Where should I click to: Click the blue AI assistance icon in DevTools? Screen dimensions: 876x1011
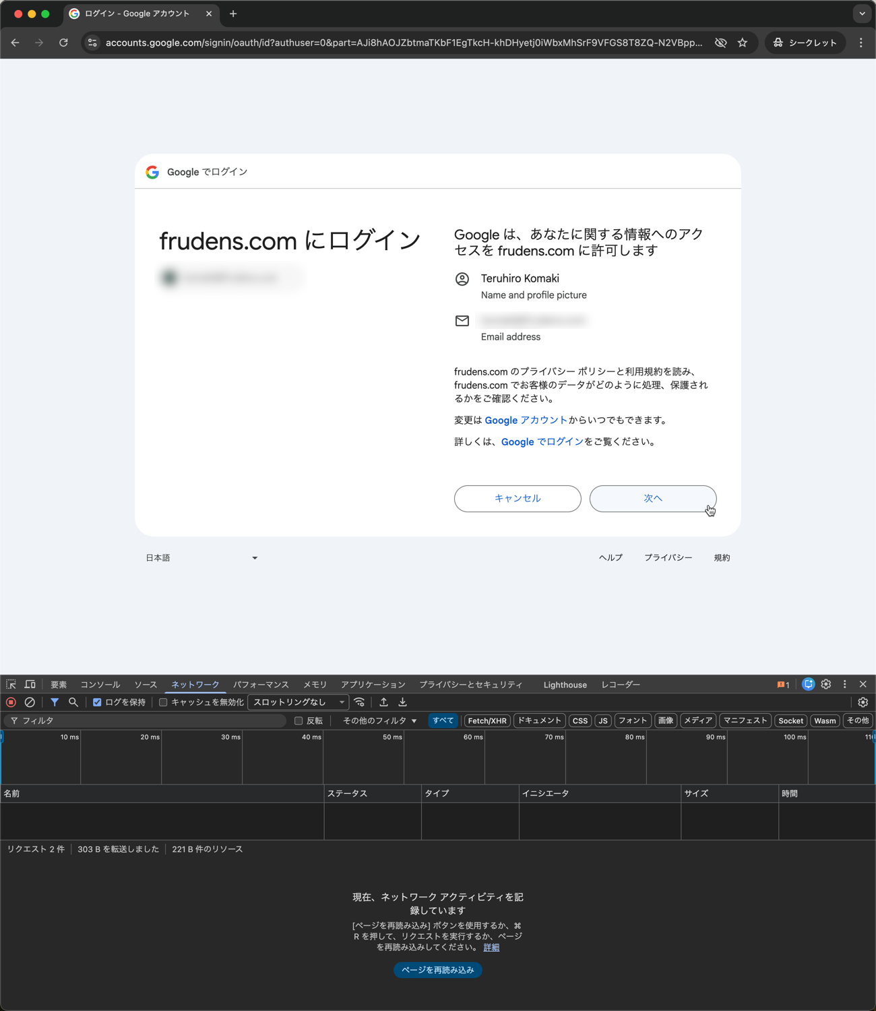coord(808,684)
